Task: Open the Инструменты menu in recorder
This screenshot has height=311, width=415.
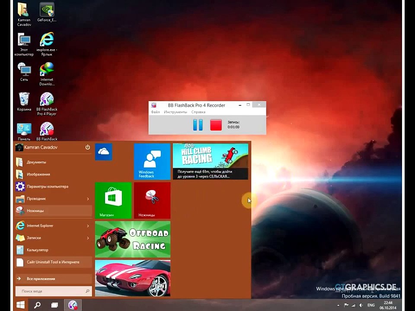Action: coord(176,112)
